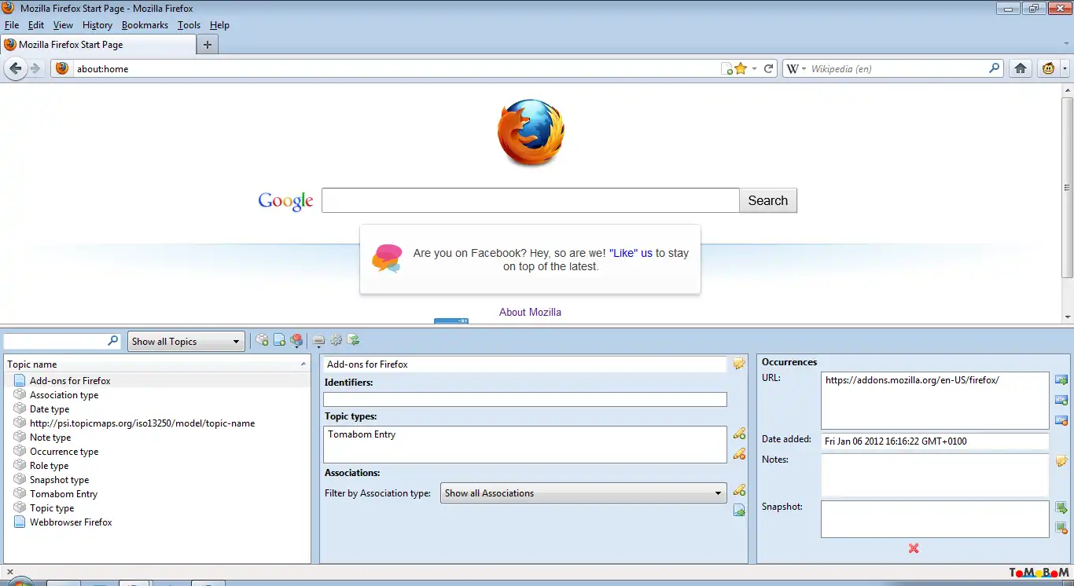Click the page-add icon beside the bookmark star
Image resolution: width=1074 pixels, height=586 pixels.
pyautogui.click(x=727, y=68)
